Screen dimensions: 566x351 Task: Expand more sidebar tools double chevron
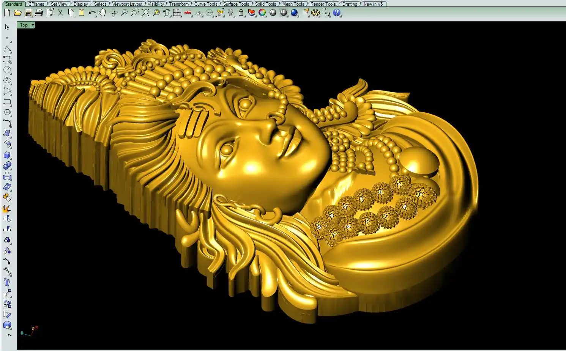tap(9, 335)
